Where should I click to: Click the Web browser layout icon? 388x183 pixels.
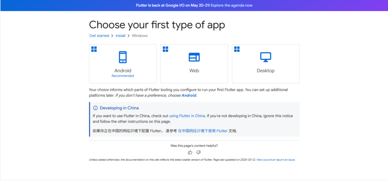(194, 57)
